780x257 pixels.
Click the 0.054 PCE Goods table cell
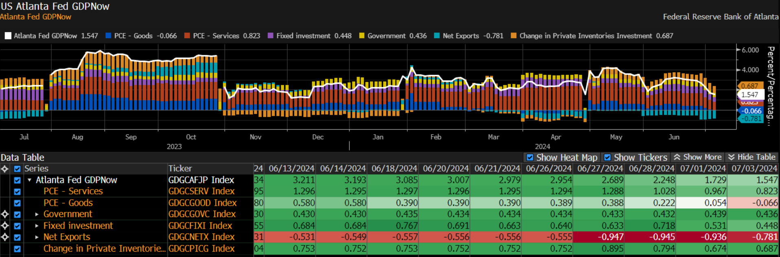tap(702, 203)
